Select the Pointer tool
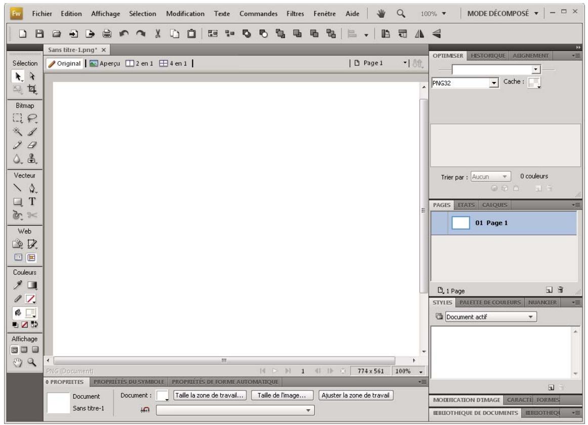 click(18, 76)
